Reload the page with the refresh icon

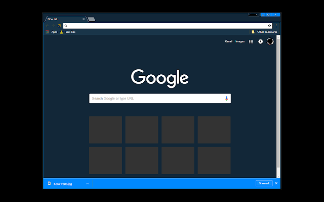click(x=59, y=26)
